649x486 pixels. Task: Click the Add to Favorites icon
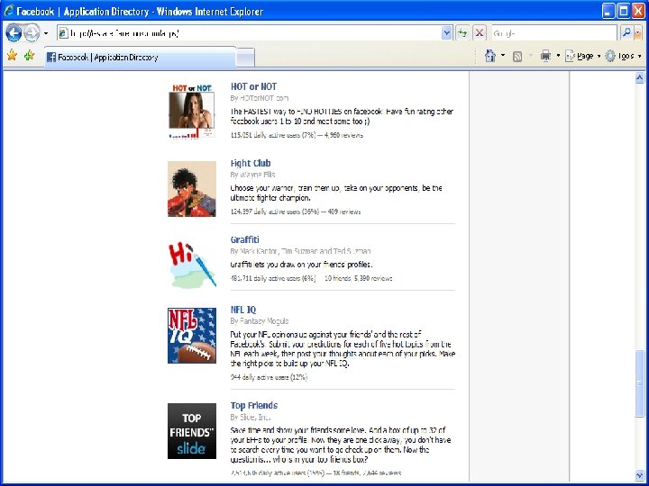(x=29, y=55)
